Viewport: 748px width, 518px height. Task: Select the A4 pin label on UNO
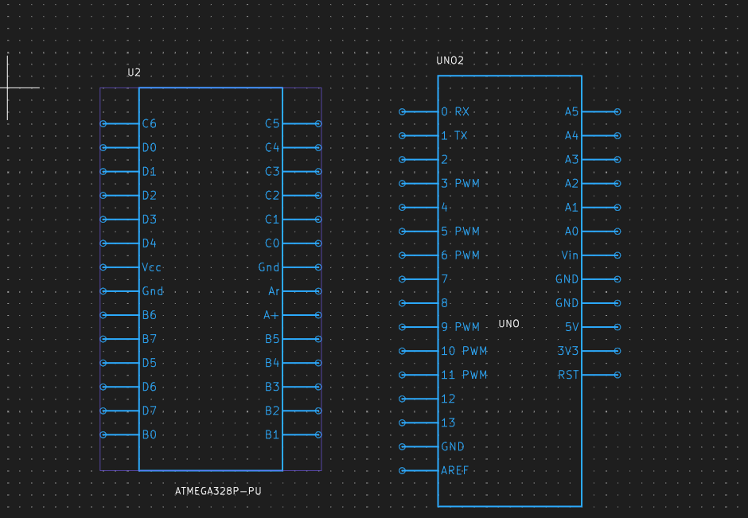[571, 136]
